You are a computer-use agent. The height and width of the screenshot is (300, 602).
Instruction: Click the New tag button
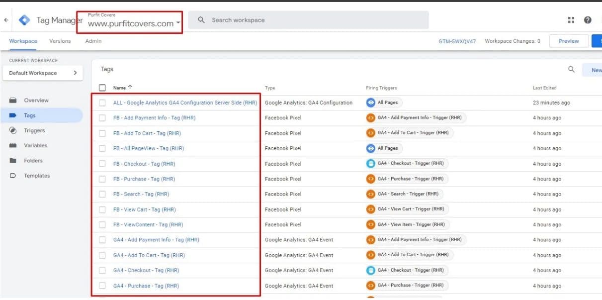pos(593,70)
